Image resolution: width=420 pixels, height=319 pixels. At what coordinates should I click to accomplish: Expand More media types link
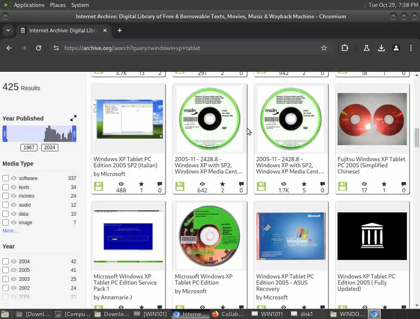pyautogui.click(x=10, y=230)
